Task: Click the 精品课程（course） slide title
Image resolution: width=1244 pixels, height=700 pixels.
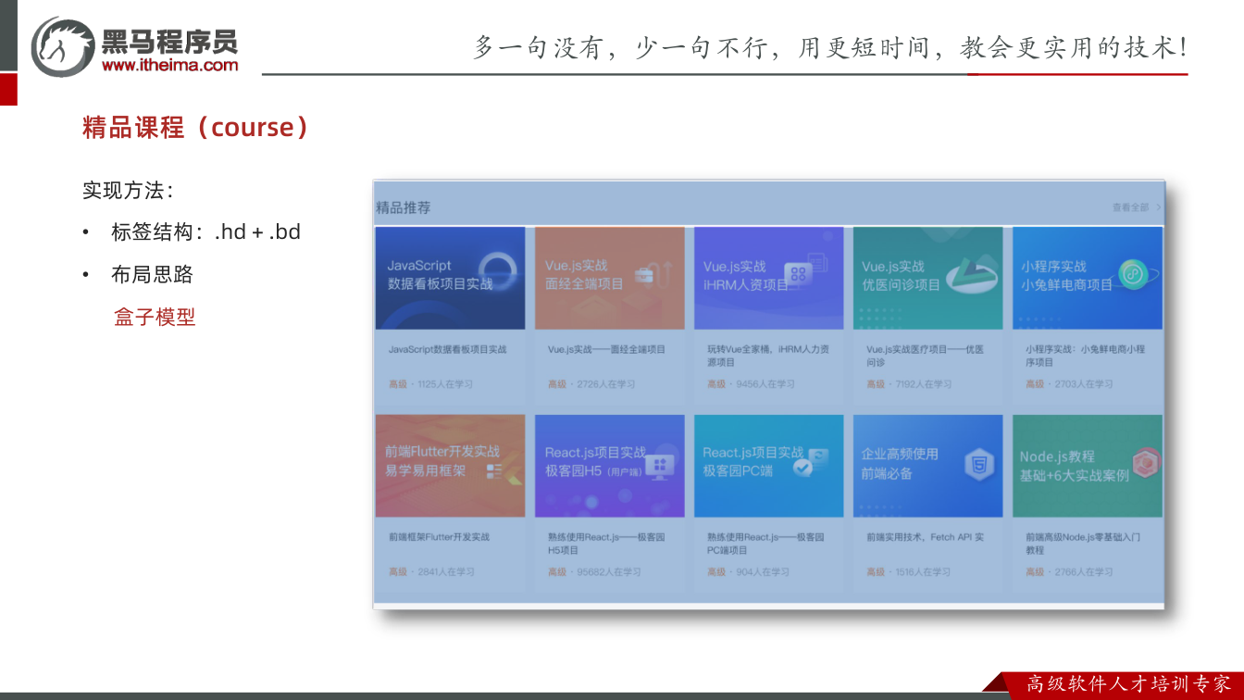Action: (195, 127)
